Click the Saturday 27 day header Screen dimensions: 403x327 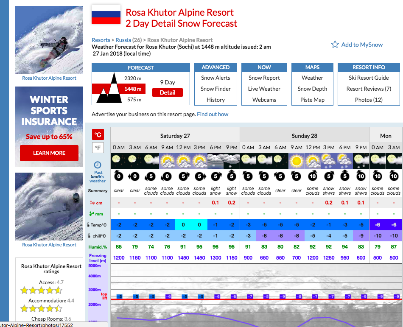pyautogui.click(x=175, y=136)
